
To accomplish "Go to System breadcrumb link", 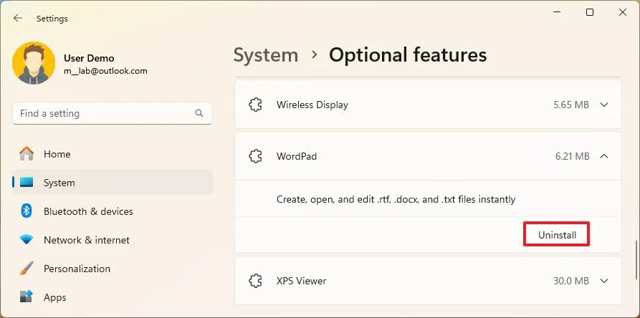I will [x=266, y=55].
